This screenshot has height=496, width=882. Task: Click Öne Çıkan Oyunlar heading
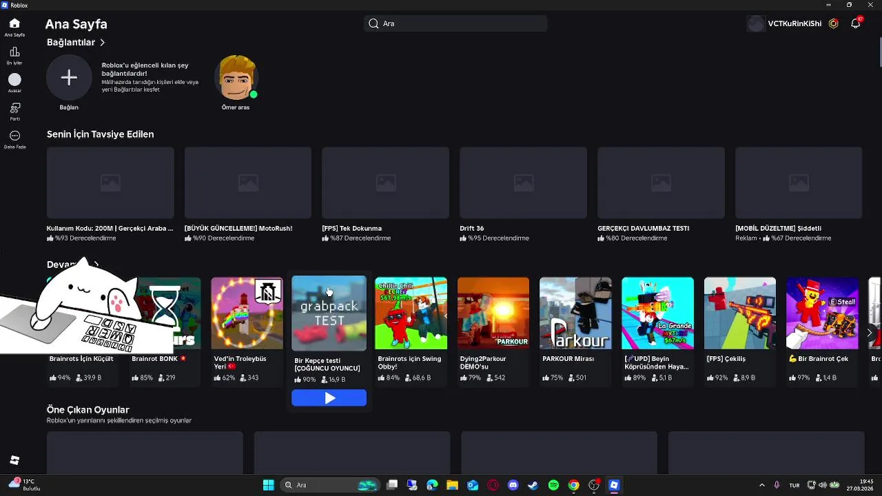coord(88,410)
